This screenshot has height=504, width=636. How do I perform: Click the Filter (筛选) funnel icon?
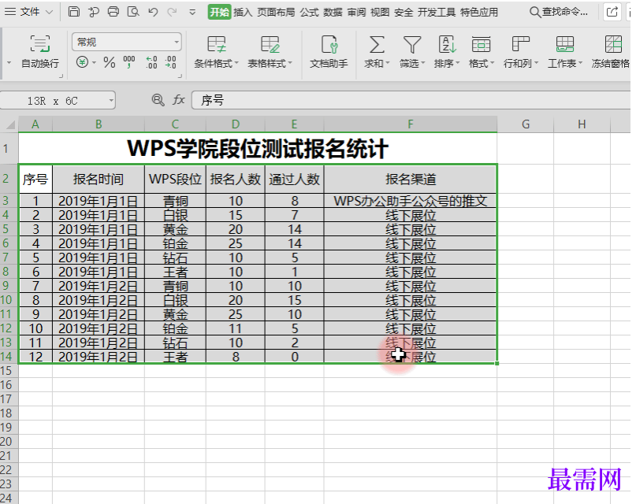[x=412, y=45]
